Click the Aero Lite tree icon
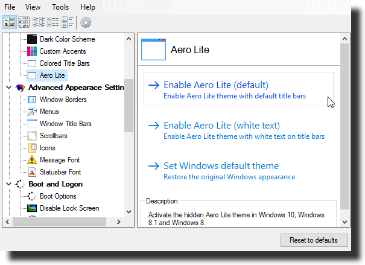 point(32,75)
